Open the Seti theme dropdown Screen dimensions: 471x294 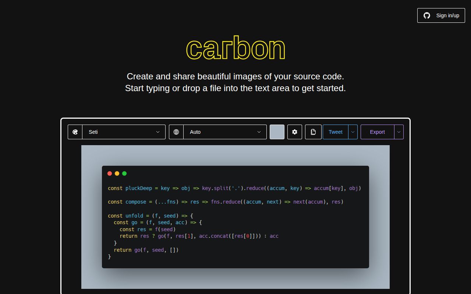(x=123, y=132)
